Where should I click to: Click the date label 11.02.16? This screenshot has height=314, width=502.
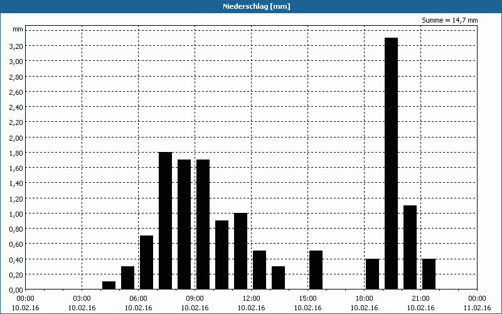[x=477, y=308]
